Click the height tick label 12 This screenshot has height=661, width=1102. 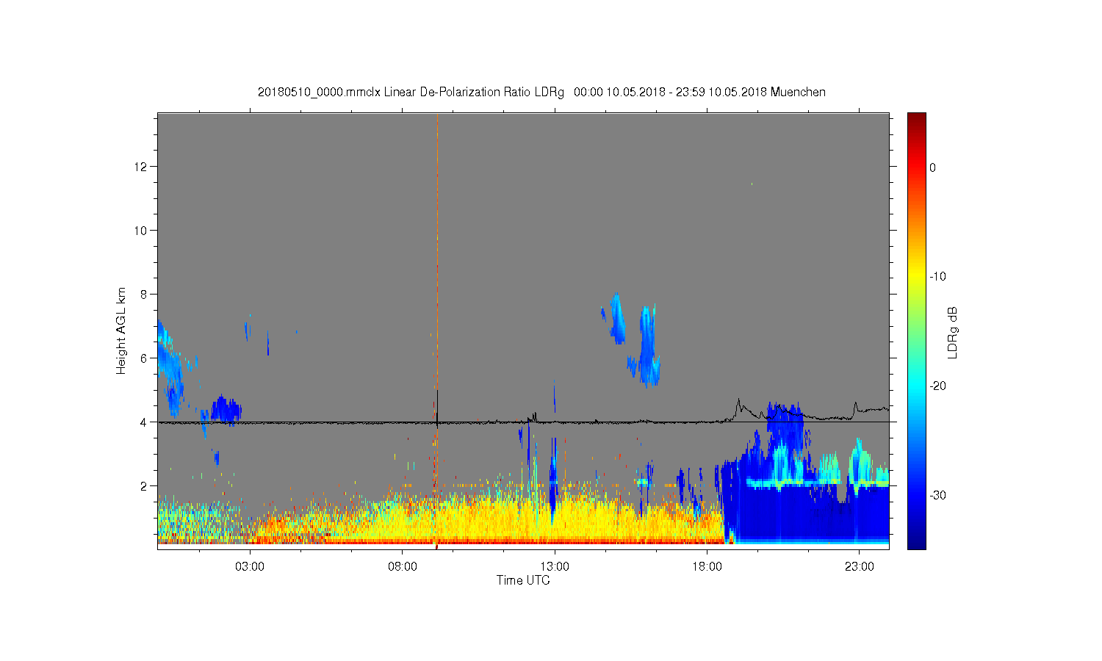[x=142, y=167]
